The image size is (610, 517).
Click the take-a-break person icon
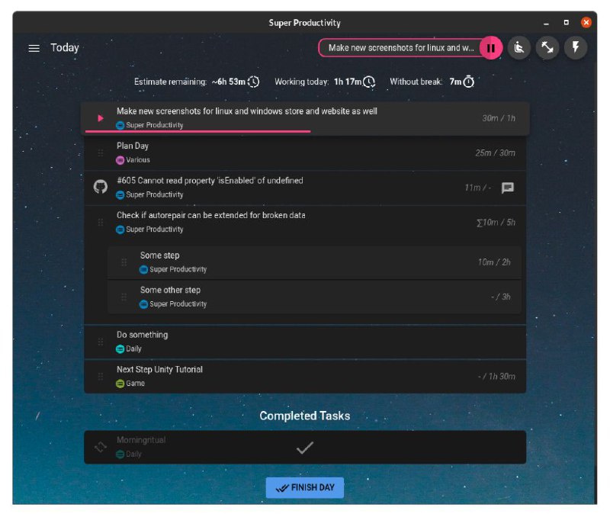click(519, 48)
